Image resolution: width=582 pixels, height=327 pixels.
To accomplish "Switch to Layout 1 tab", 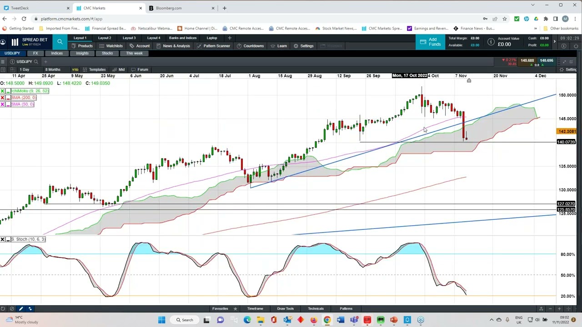I will 80,38.
